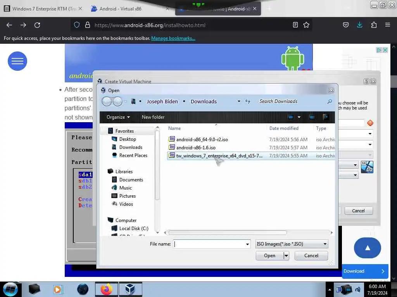Click refresh arrows next to address path
Screen dimensions: 397x297
coord(248,102)
